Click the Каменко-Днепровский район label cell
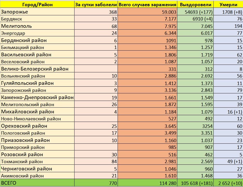 pyautogui.click(x=37, y=98)
